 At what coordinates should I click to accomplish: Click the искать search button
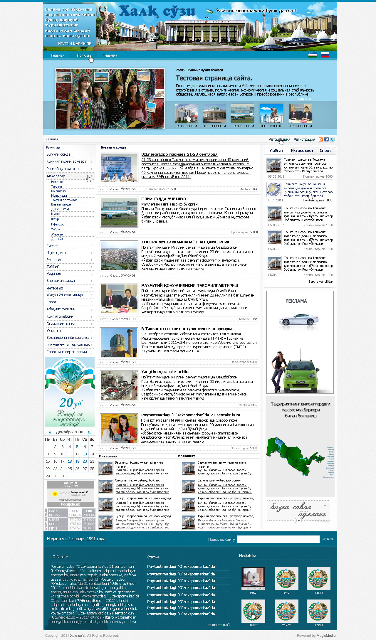pos(328,539)
